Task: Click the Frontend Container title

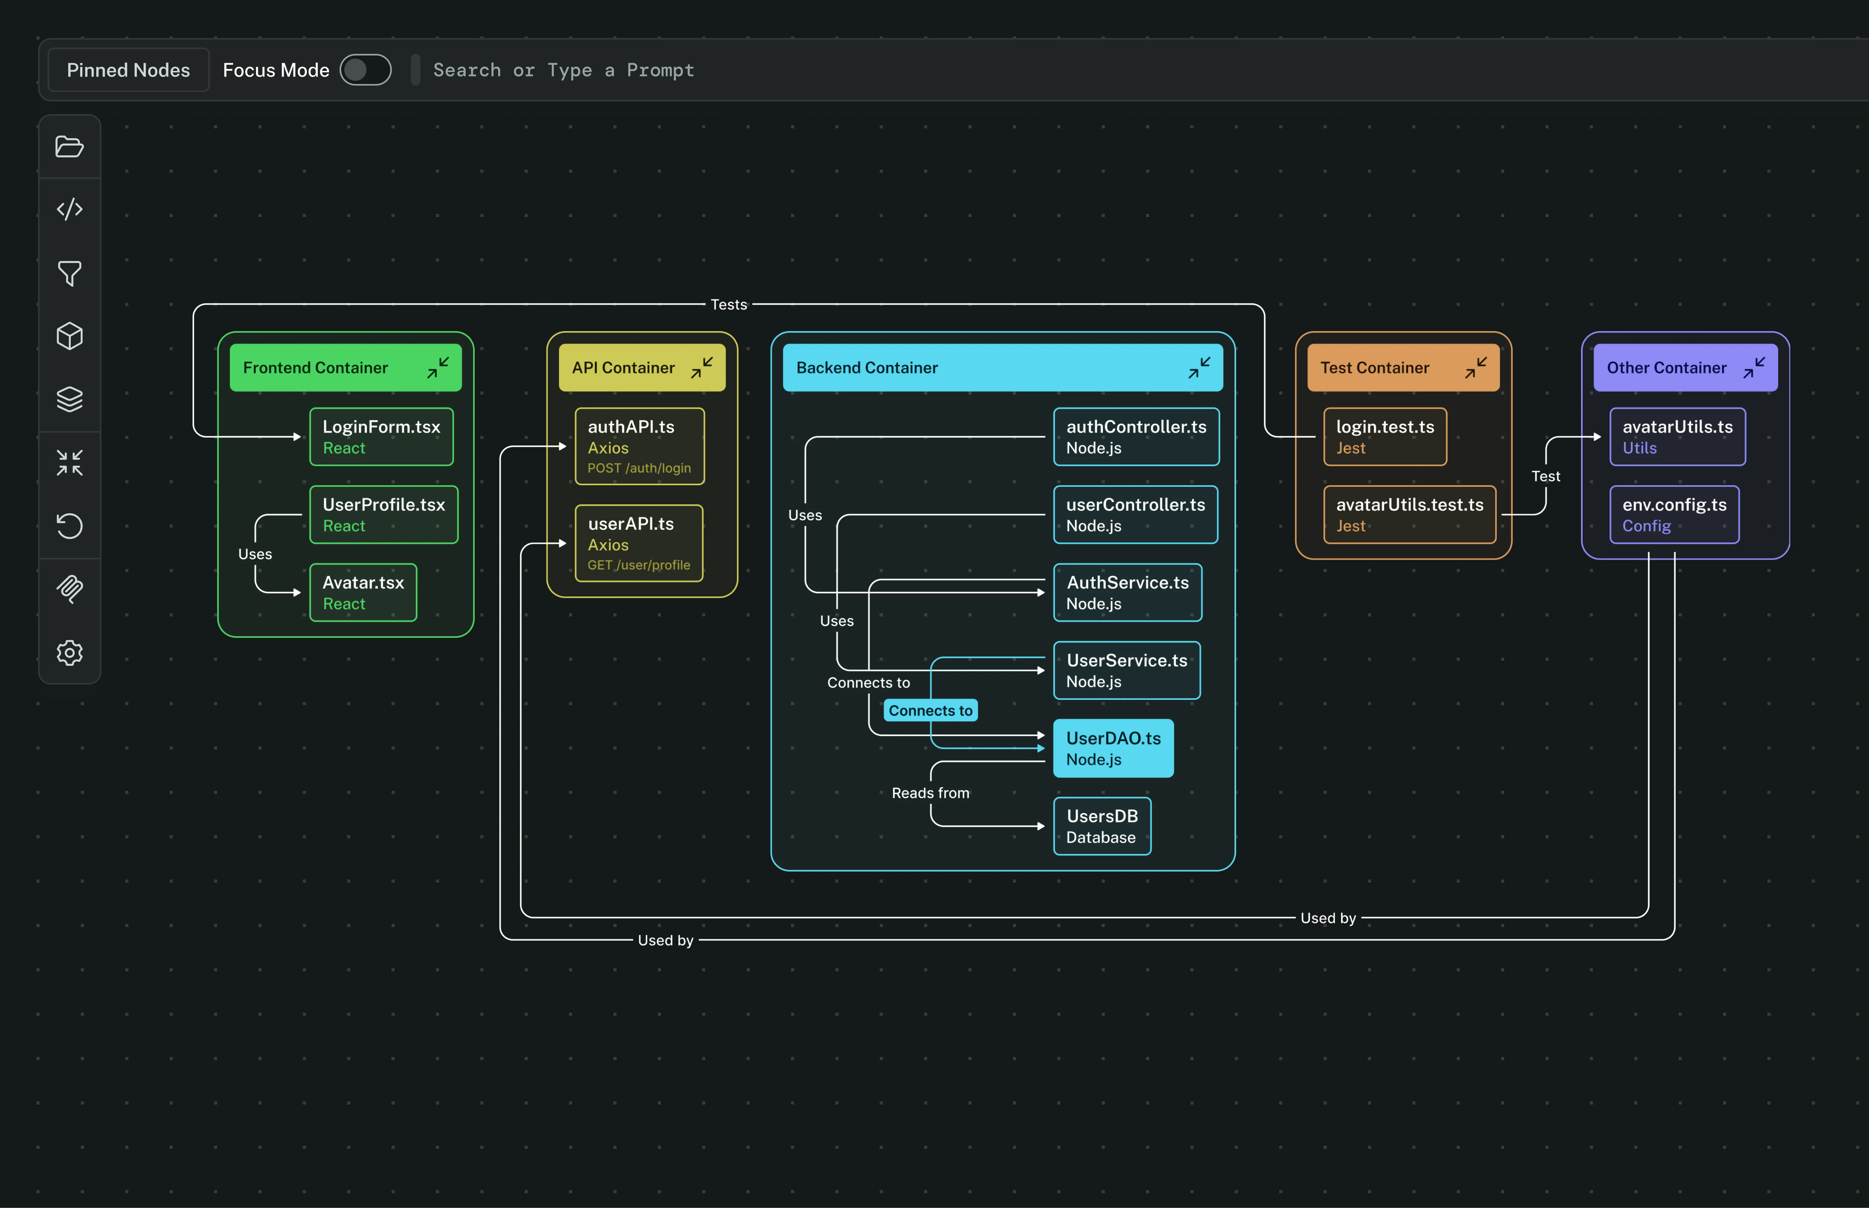Action: (x=316, y=367)
